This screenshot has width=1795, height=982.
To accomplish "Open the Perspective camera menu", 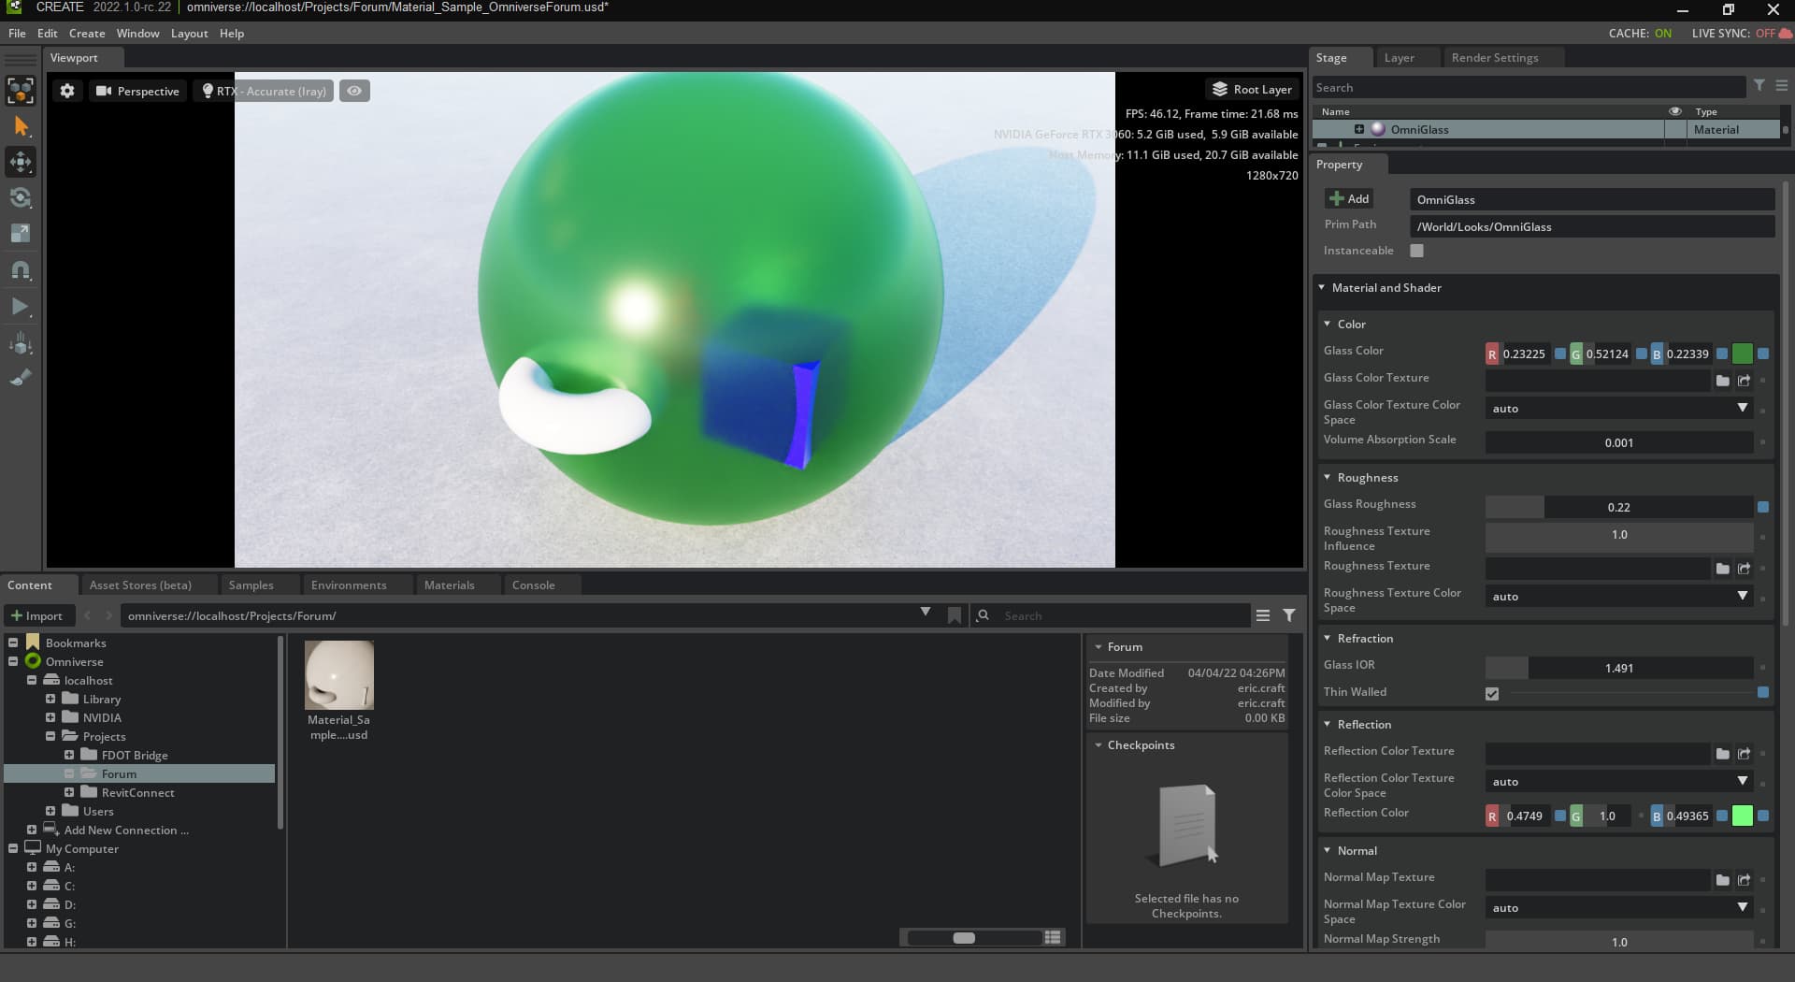I will 137,91.
